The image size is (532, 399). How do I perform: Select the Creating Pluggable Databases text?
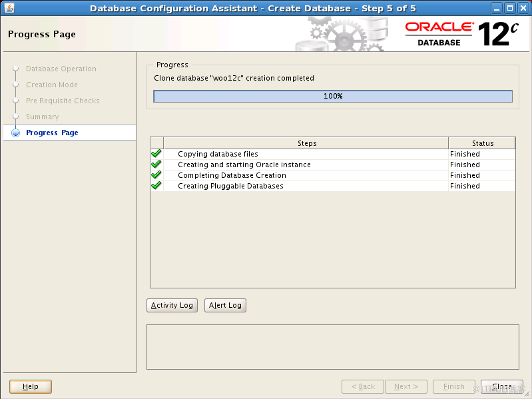[x=231, y=186]
